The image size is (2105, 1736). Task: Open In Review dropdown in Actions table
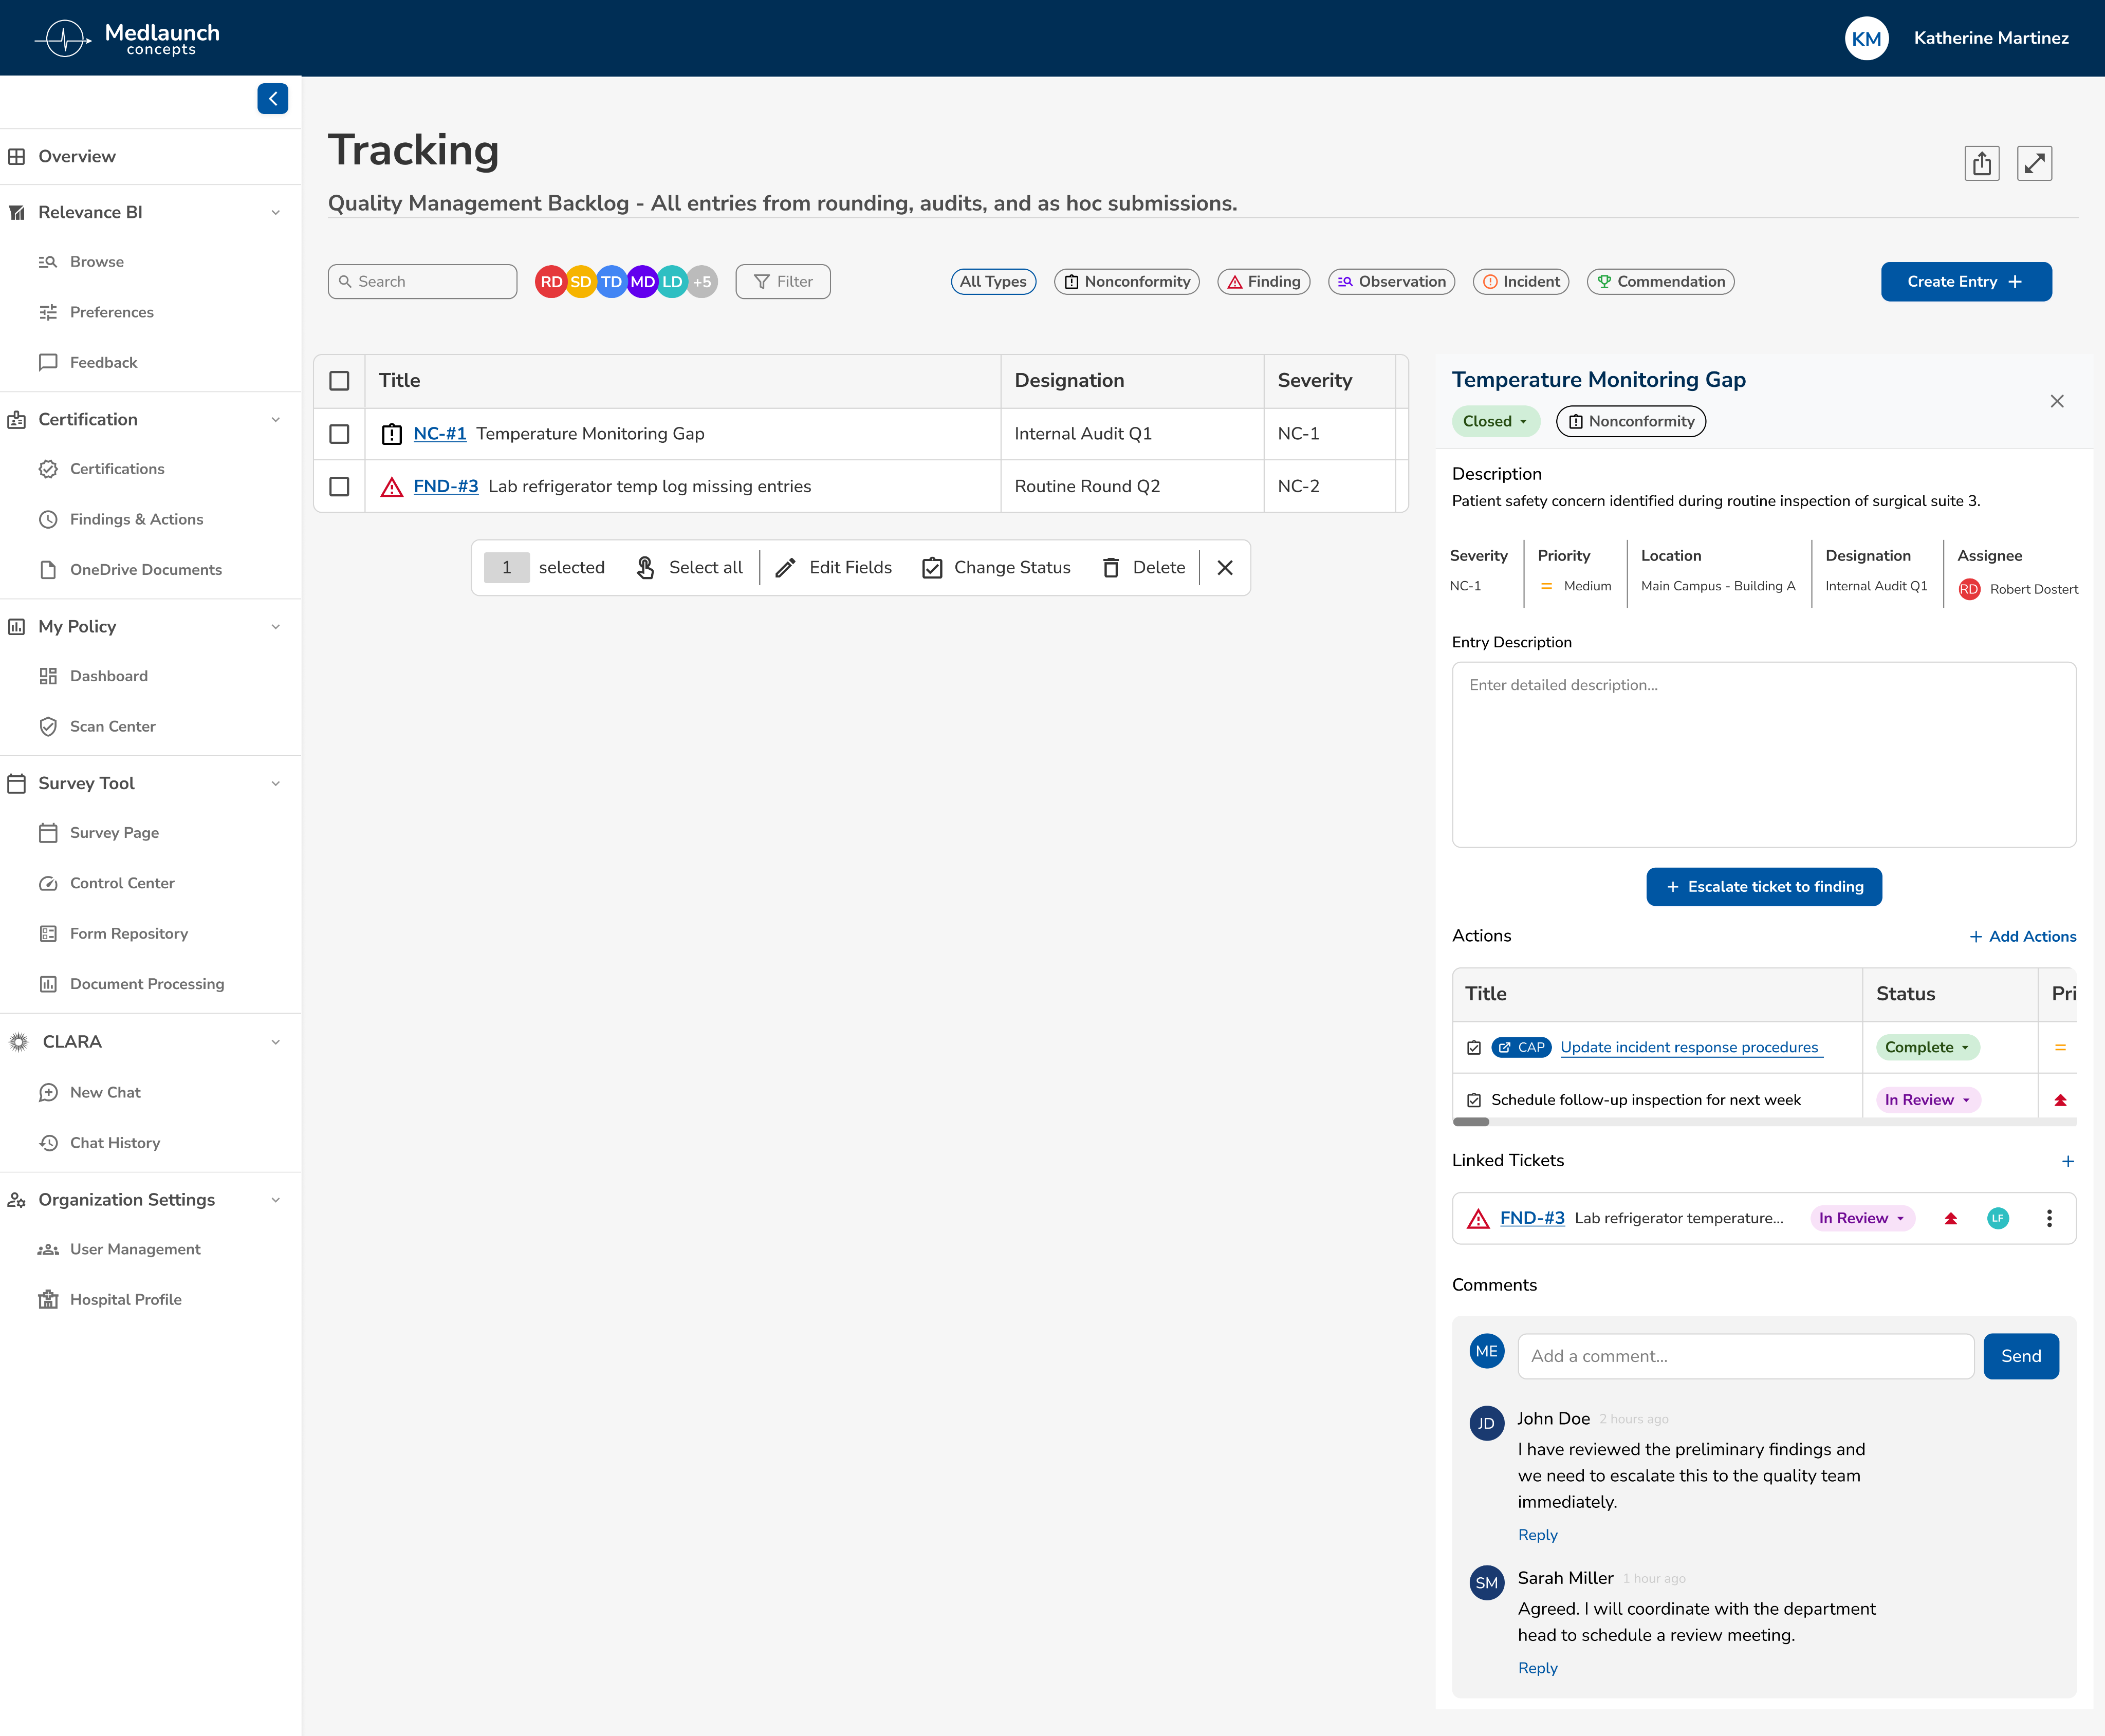pos(1927,1100)
